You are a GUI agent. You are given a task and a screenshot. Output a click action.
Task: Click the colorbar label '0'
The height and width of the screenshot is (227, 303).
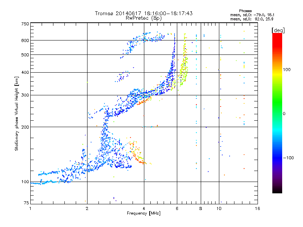pyautogui.click(x=284, y=114)
